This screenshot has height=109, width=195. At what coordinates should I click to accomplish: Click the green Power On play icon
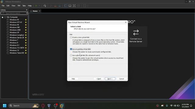click(x=36, y=6)
